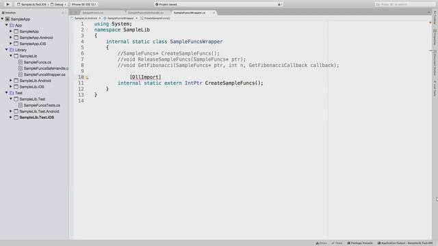The image size is (438, 246).
Task: Run the project with the Play button
Action: 8,4
